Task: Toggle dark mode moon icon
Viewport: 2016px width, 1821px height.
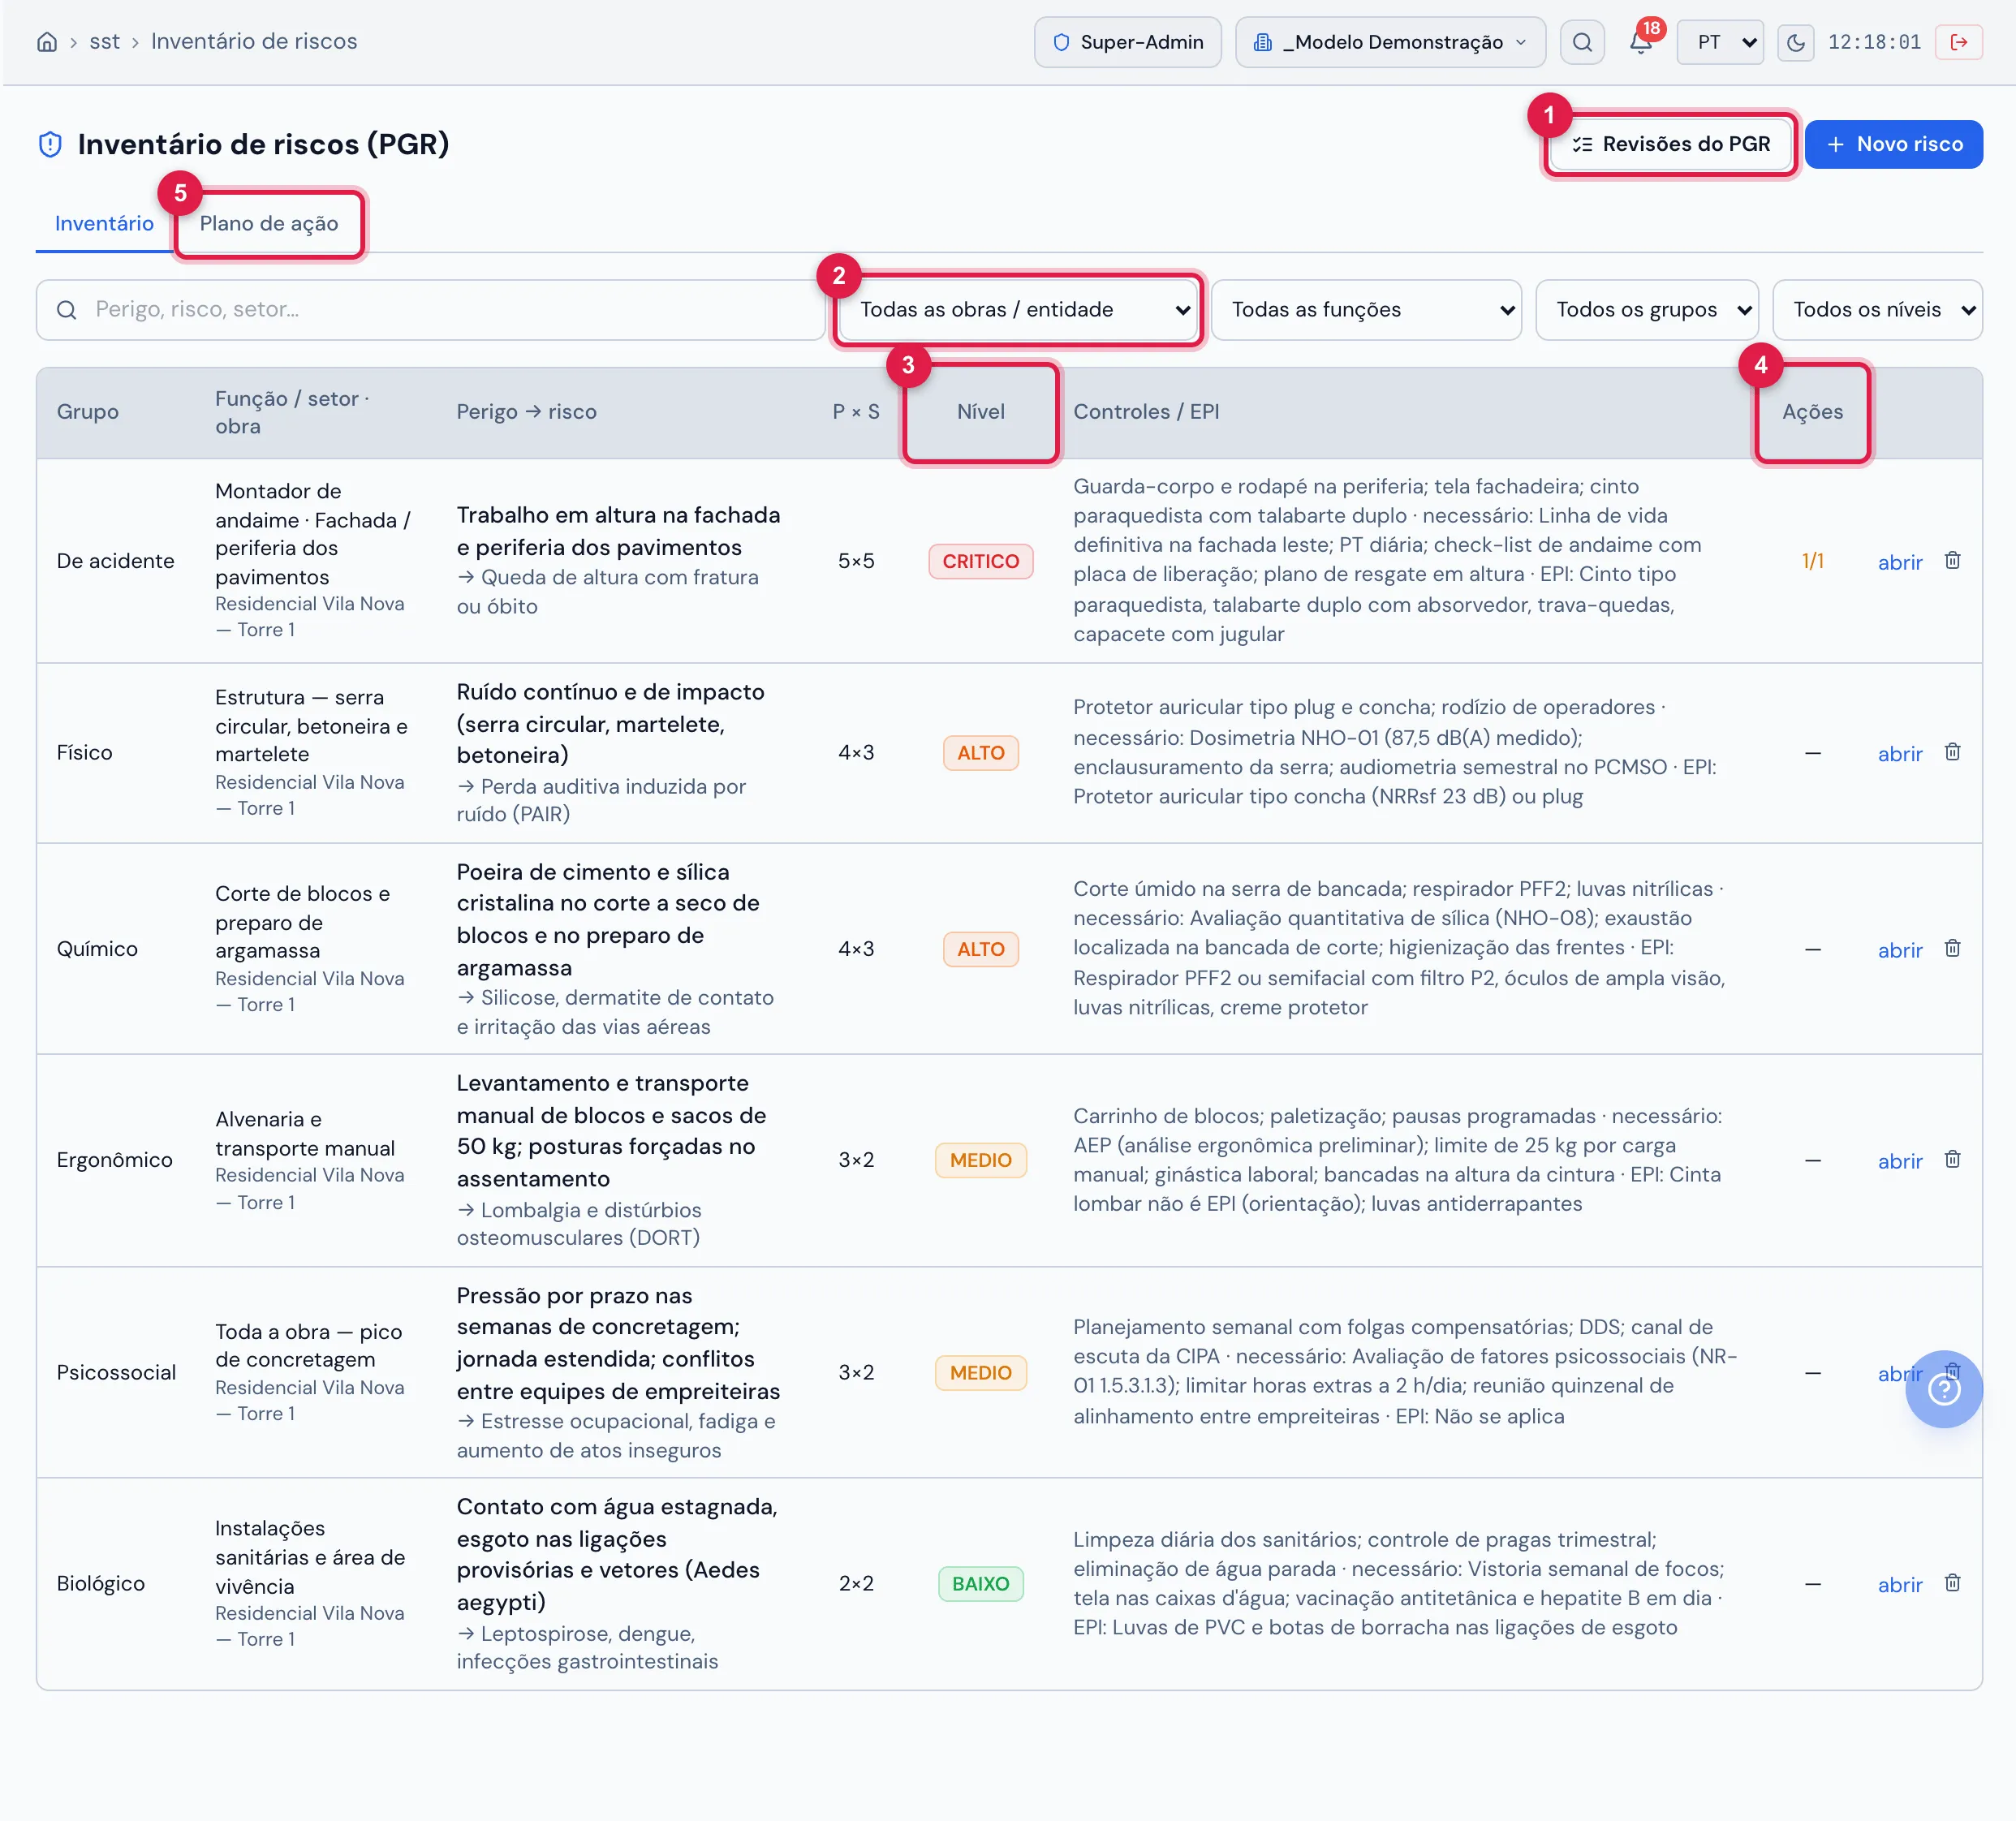Action: [x=1796, y=42]
